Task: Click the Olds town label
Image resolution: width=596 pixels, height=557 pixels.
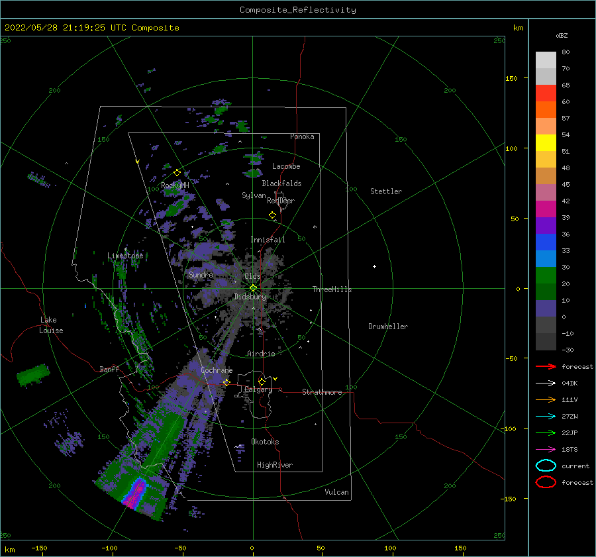Action: (x=252, y=276)
